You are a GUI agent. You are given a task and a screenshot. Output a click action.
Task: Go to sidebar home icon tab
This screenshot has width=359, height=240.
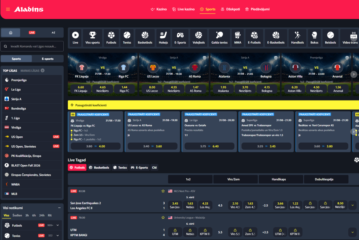[x=11, y=33]
